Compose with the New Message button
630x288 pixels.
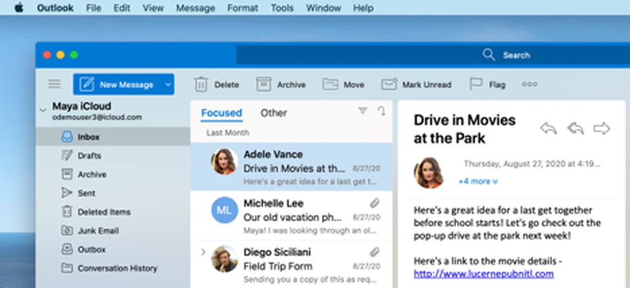click(x=117, y=84)
